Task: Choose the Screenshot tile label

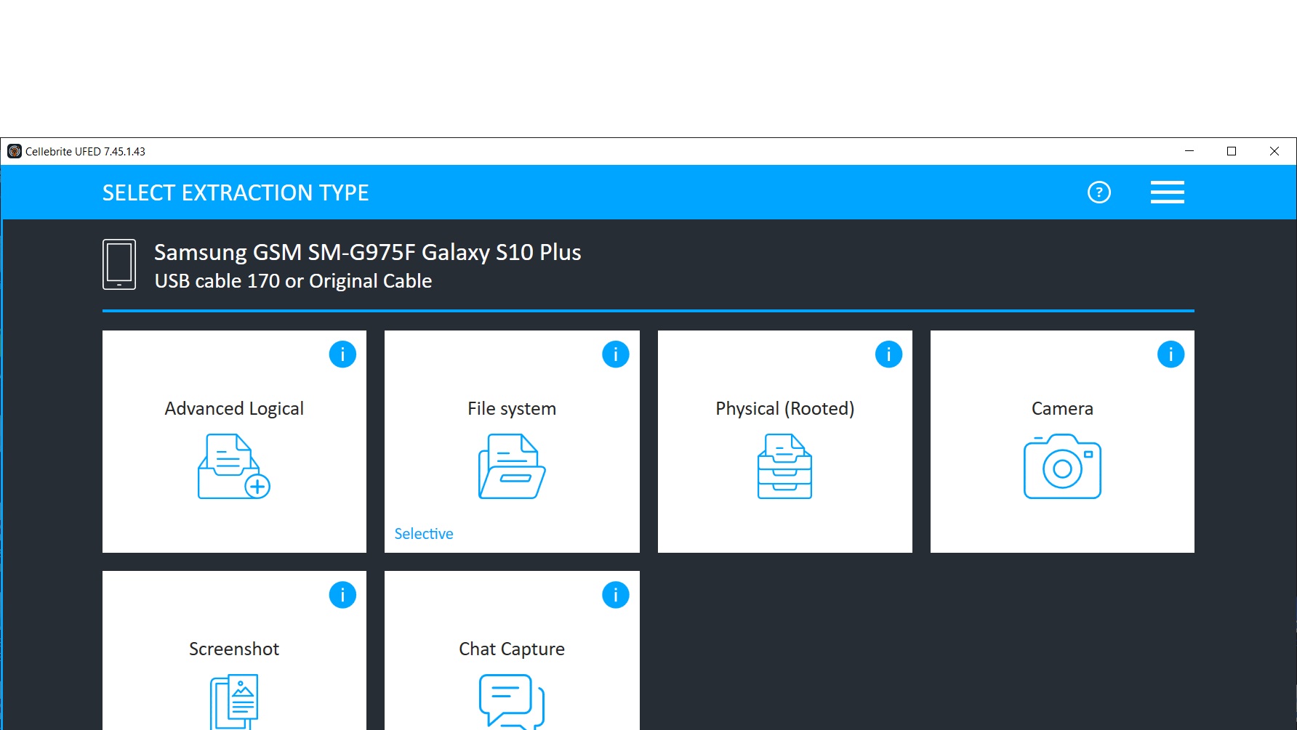Action: pos(234,649)
